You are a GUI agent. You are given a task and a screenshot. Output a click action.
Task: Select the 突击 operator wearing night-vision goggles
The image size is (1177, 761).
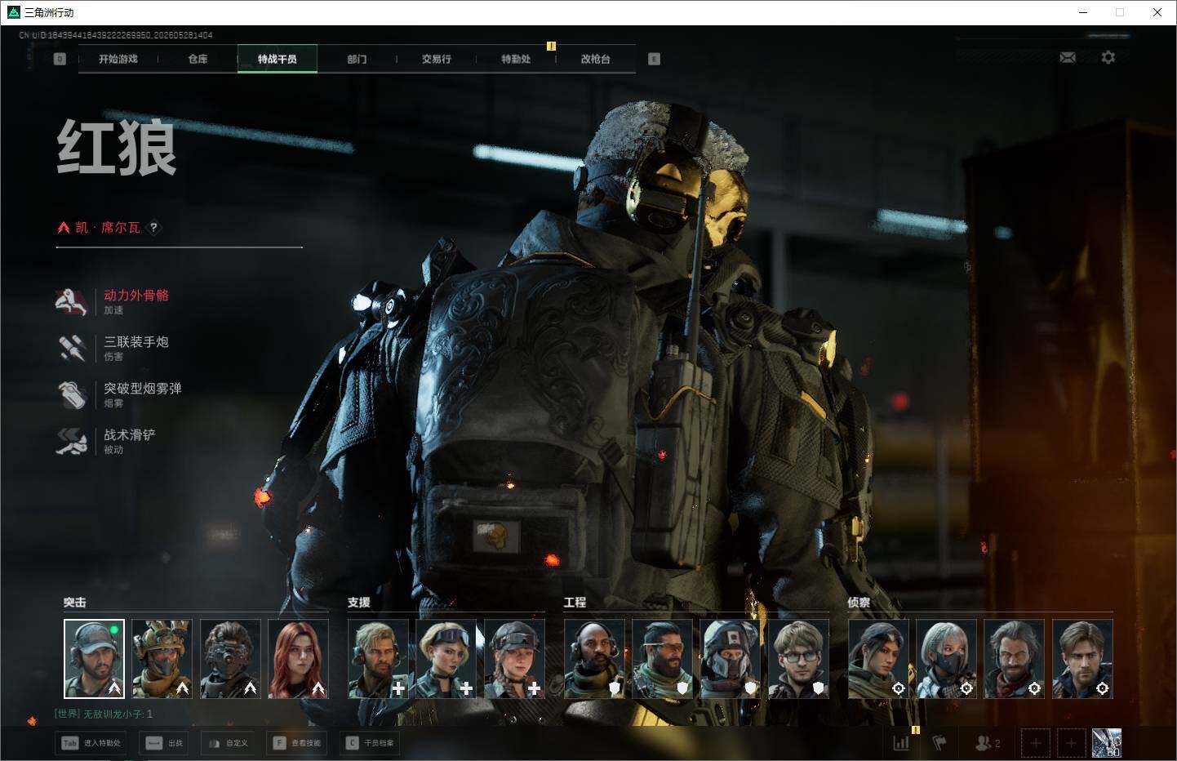click(230, 659)
